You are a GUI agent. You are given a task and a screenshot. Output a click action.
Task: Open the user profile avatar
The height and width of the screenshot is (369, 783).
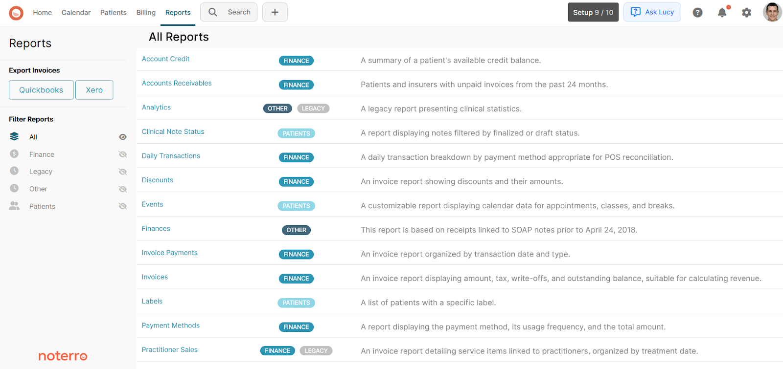tap(772, 12)
